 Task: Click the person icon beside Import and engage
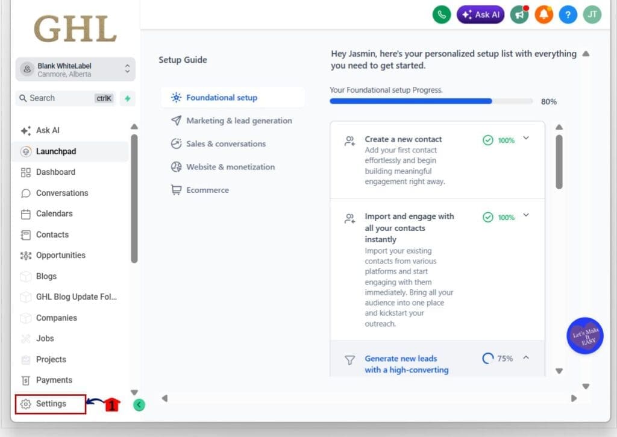pos(350,218)
